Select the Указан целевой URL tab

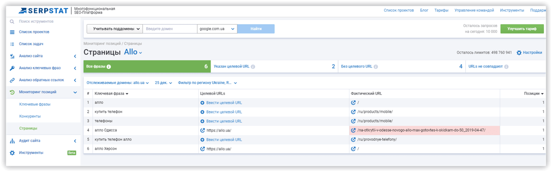[274, 67]
